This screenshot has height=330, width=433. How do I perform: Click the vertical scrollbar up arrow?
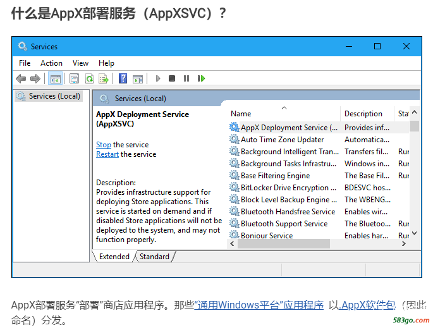pyautogui.click(x=414, y=112)
